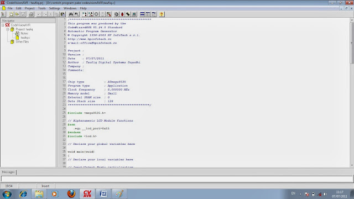
Task: Print the file with printer icon
Action: tap(31, 14)
